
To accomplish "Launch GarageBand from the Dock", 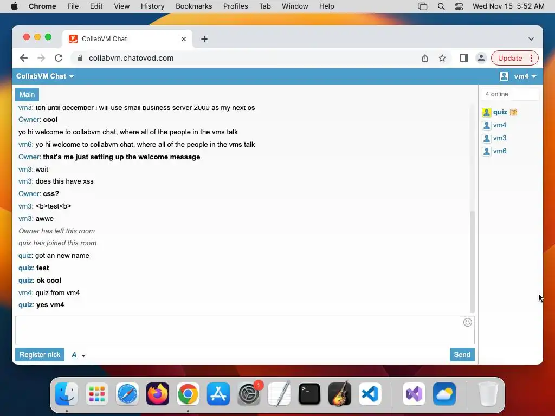I will [x=340, y=394].
